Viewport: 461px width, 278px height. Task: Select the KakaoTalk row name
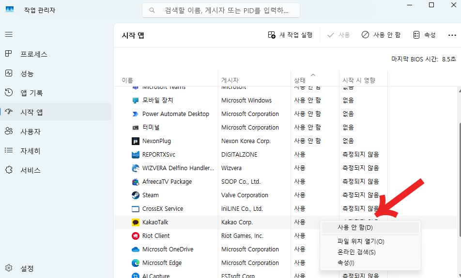[155, 222]
